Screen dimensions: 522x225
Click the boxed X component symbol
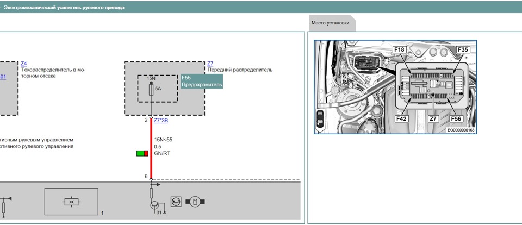[71, 202]
